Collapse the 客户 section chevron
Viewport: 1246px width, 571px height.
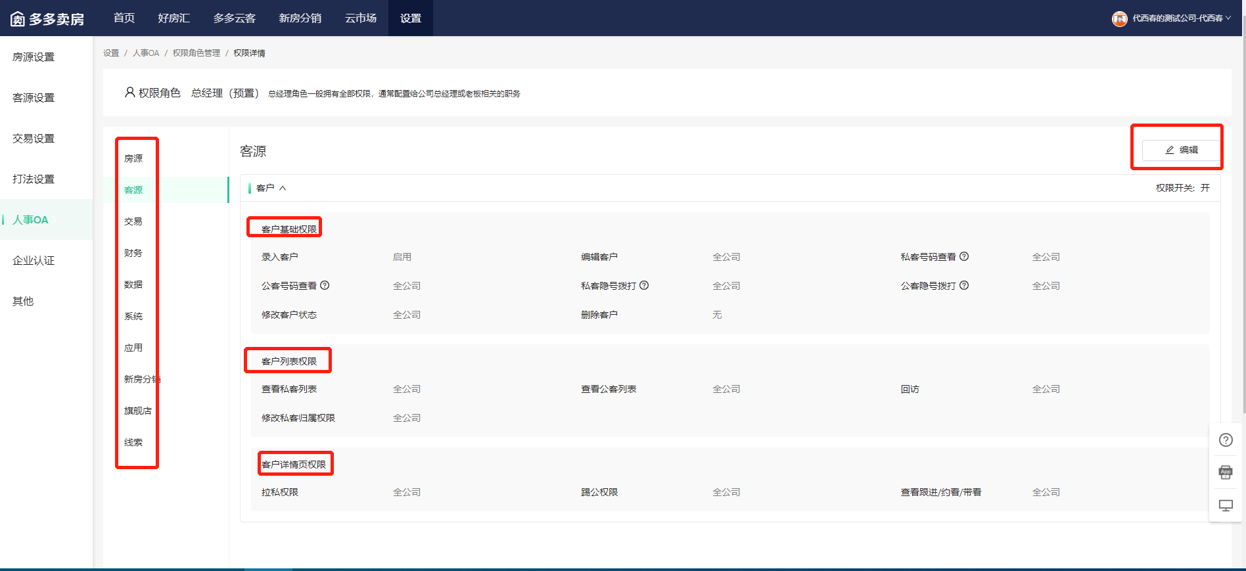tap(283, 188)
